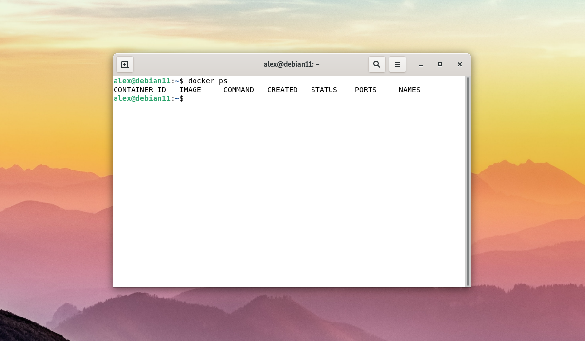Maximize the terminal window
Image resolution: width=585 pixels, height=341 pixels.
(x=440, y=64)
